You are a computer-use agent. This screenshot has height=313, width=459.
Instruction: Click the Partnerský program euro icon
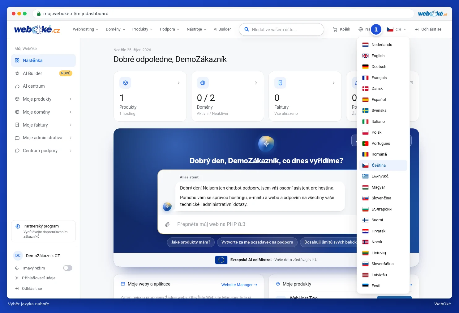[18, 226]
